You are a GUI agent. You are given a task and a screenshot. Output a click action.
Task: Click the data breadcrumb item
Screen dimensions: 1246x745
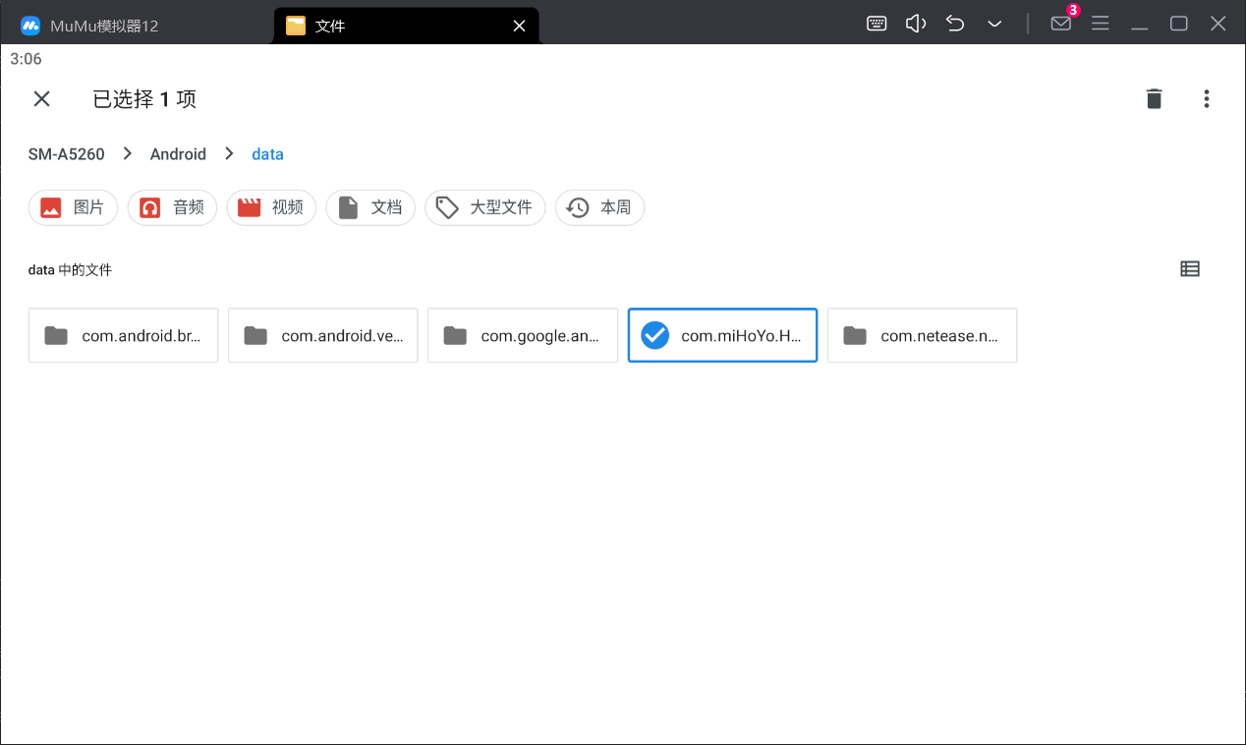point(267,154)
